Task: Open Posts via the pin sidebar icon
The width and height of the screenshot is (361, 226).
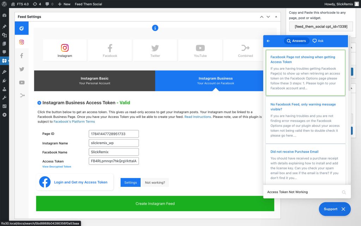Action: coord(4,26)
